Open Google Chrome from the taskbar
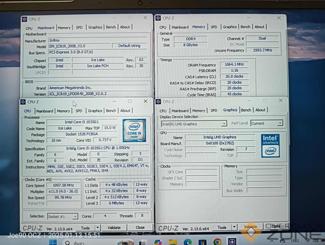The image size is (325, 245). [217, 242]
